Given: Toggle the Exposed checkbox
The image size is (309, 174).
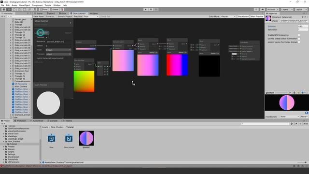Looking at the screenshot, I should [x=47, y=37].
